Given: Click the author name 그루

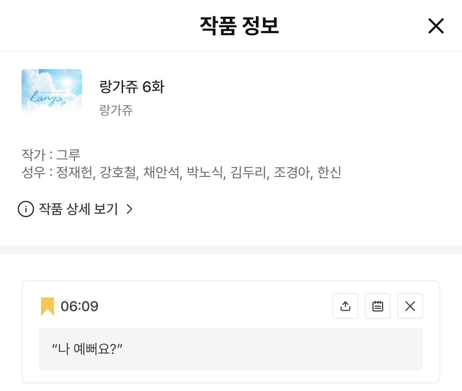Looking at the screenshot, I should point(68,155).
